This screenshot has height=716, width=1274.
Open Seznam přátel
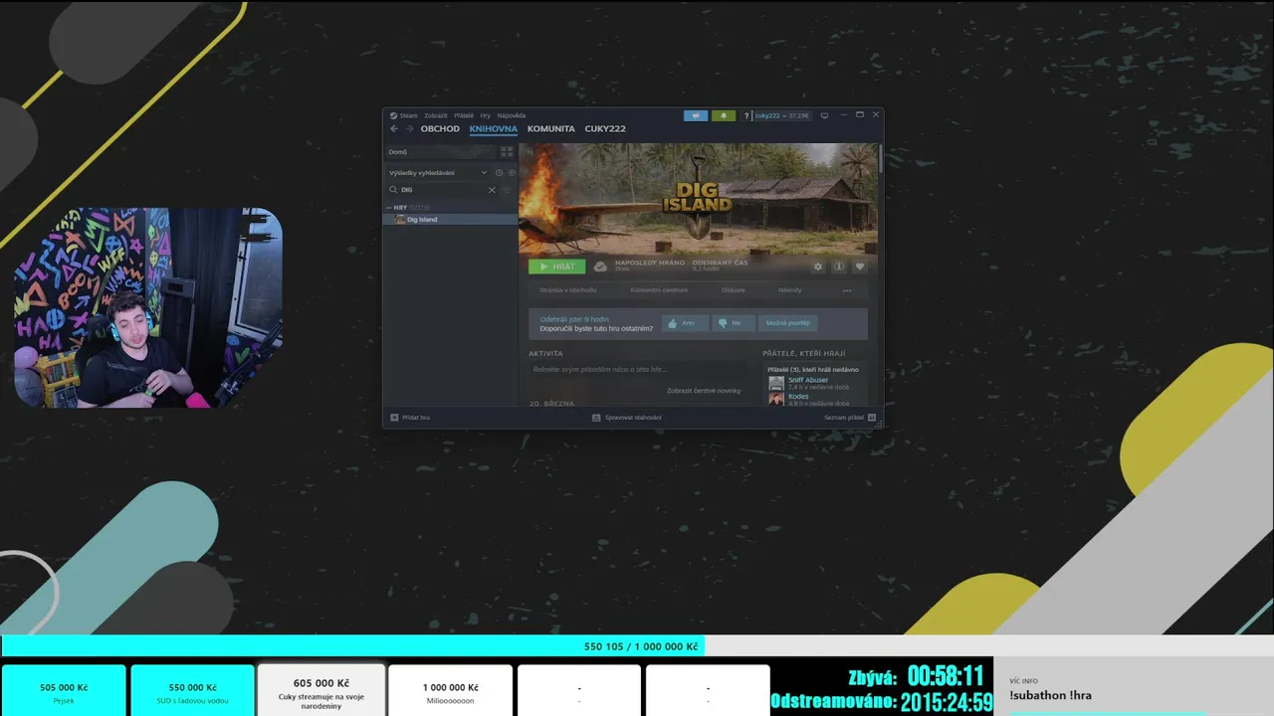click(844, 418)
